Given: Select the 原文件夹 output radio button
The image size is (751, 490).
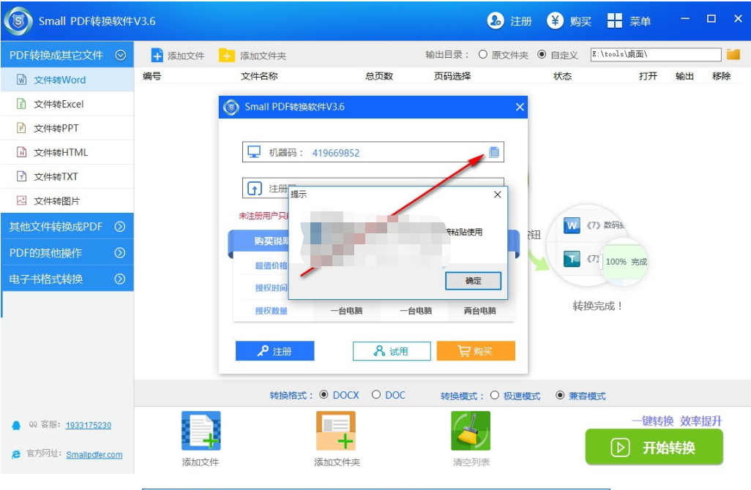Looking at the screenshot, I should [x=483, y=55].
